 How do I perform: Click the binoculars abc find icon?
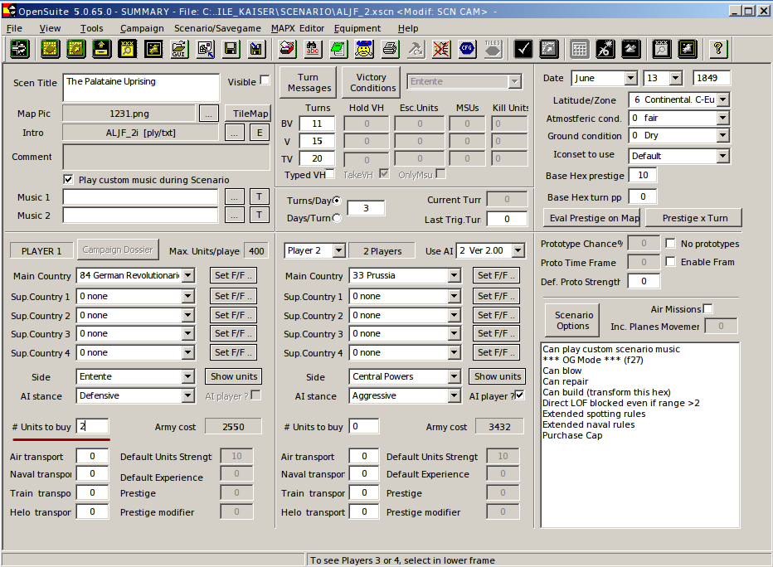313,49
